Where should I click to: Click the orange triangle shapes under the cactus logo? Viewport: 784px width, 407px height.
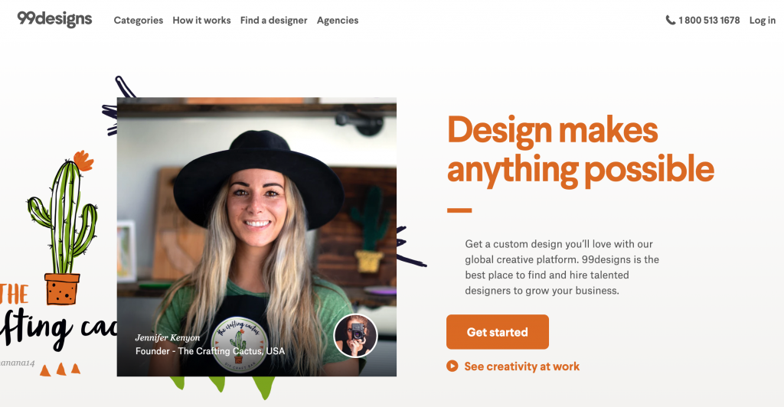[x=60, y=370]
